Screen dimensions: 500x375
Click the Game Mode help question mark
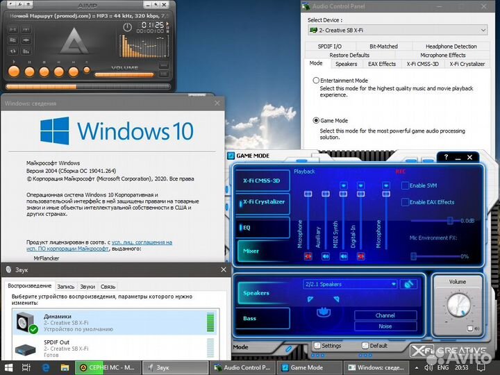tap(446, 157)
